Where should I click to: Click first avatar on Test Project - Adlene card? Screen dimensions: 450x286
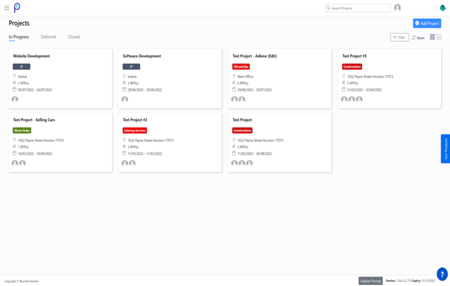(235, 99)
